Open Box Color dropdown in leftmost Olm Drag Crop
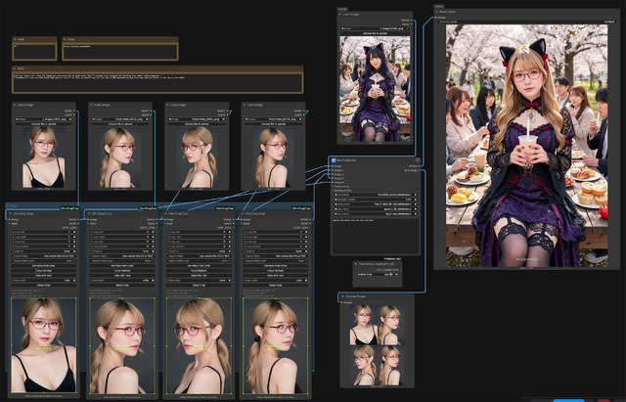626x402 pixels. click(x=42, y=280)
